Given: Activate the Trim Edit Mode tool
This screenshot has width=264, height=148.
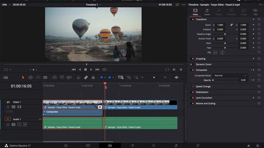Looking at the screenshot, I should click(x=31, y=77).
